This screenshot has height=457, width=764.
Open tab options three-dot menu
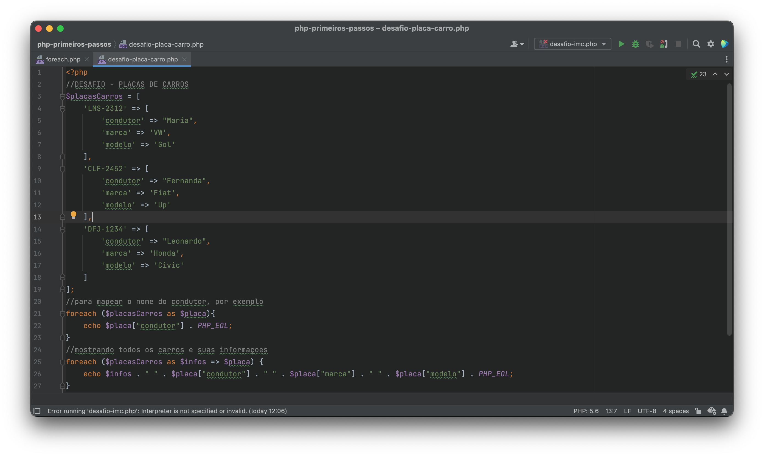coord(726,59)
